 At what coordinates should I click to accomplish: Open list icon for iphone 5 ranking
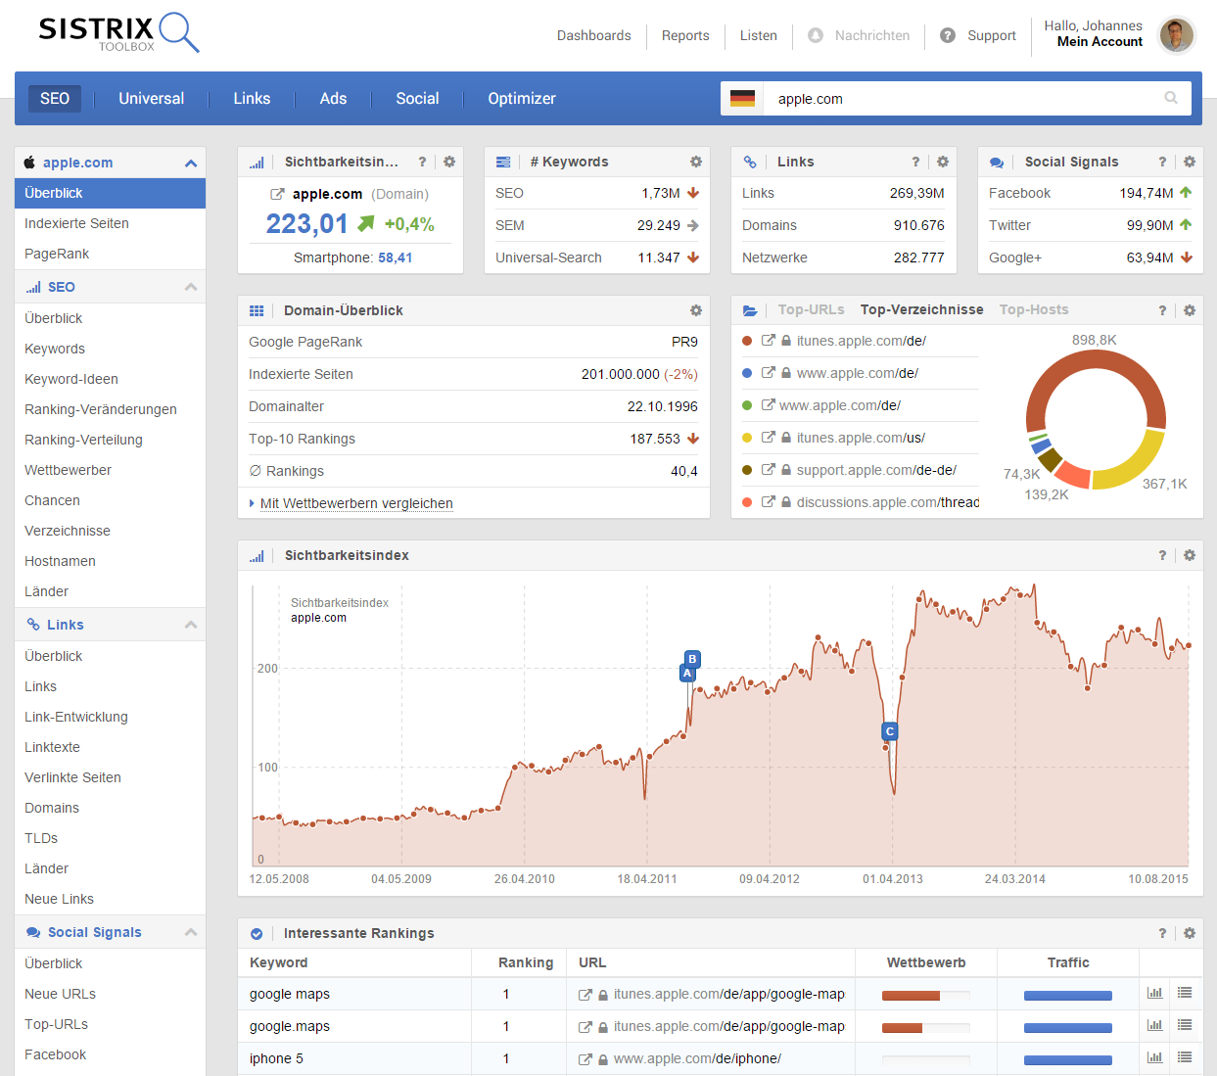click(x=1185, y=1057)
